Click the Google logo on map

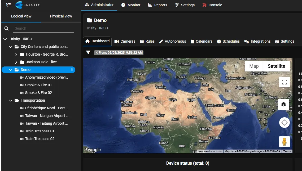point(93,150)
